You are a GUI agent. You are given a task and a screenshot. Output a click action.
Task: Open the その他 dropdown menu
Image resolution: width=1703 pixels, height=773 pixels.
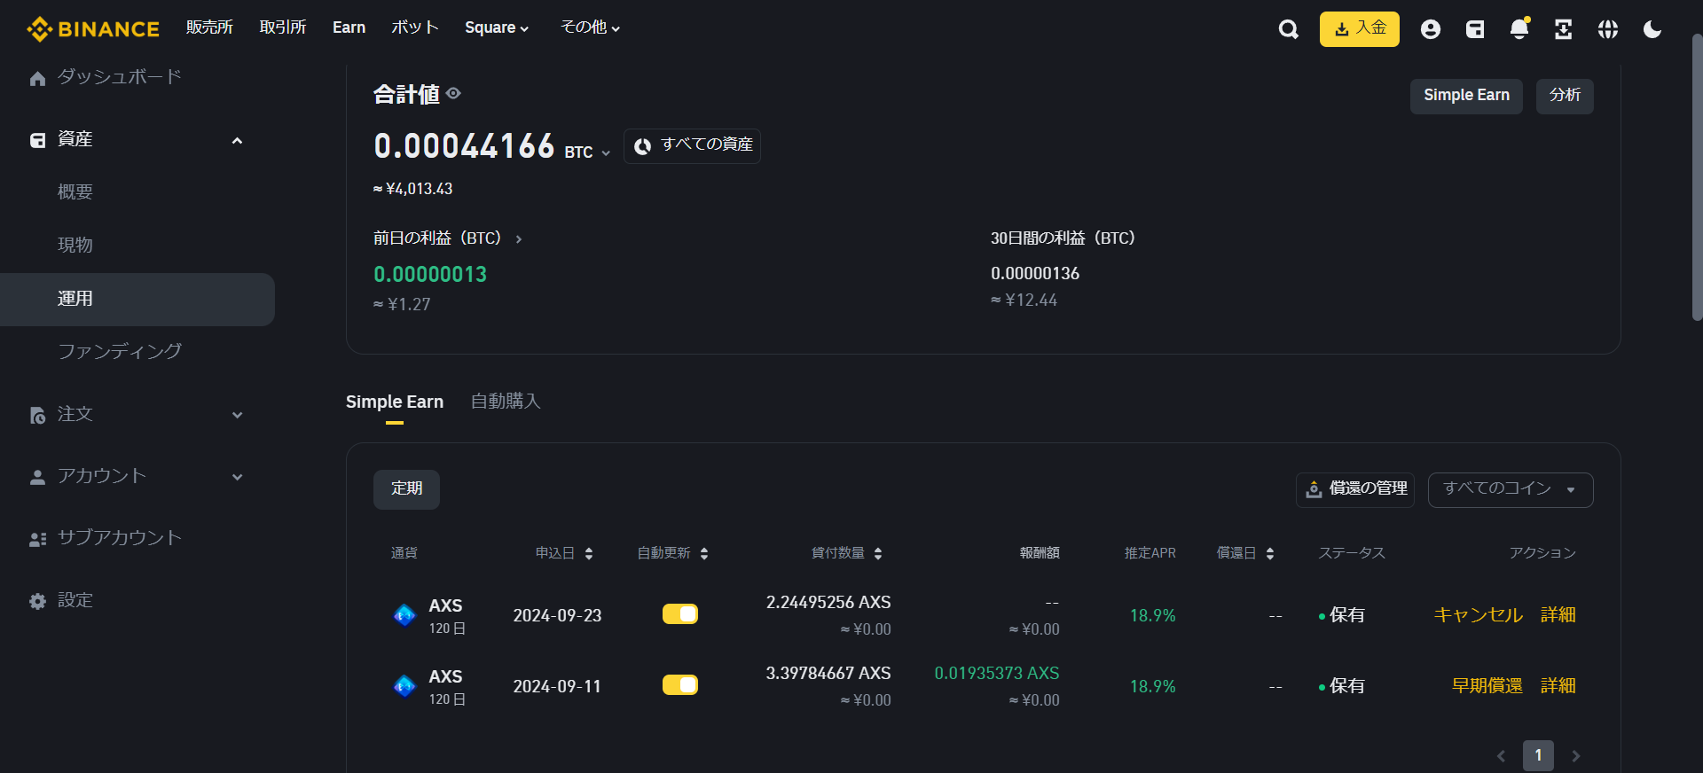click(x=590, y=28)
